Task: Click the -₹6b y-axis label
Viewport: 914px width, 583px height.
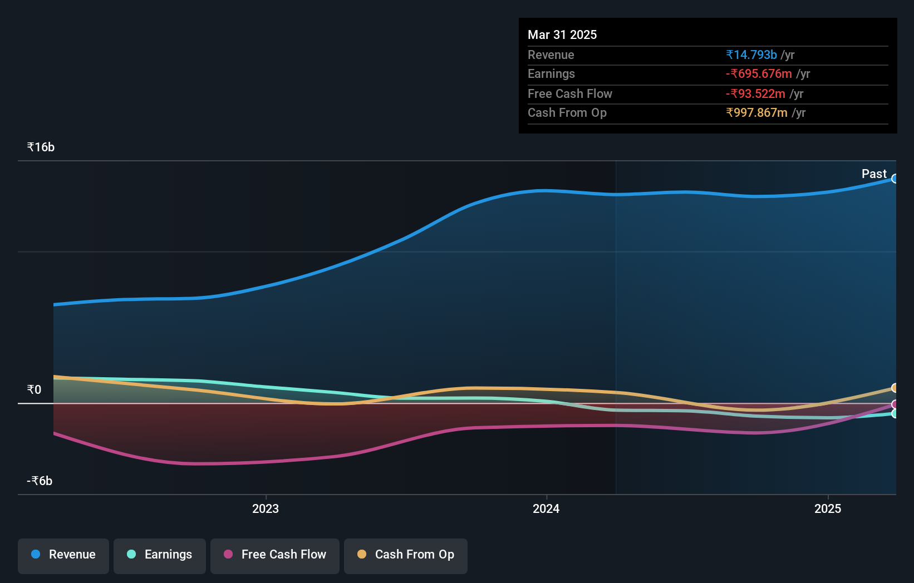Action: pos(40,481)
